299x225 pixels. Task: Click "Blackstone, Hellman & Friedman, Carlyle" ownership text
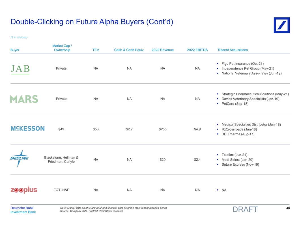(x=61, y=159)
